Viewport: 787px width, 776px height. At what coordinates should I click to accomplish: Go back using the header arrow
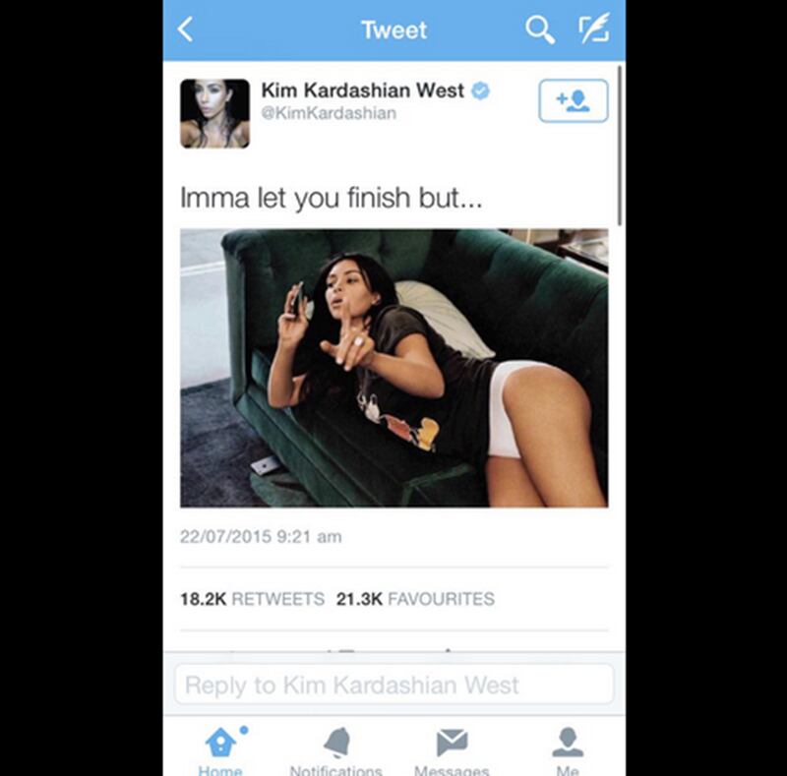(x=185, y=30)
